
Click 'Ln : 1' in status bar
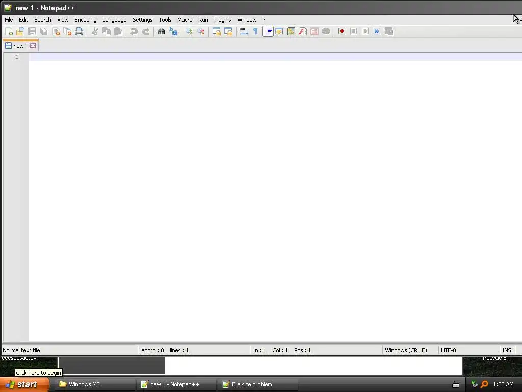pos(259,350)
